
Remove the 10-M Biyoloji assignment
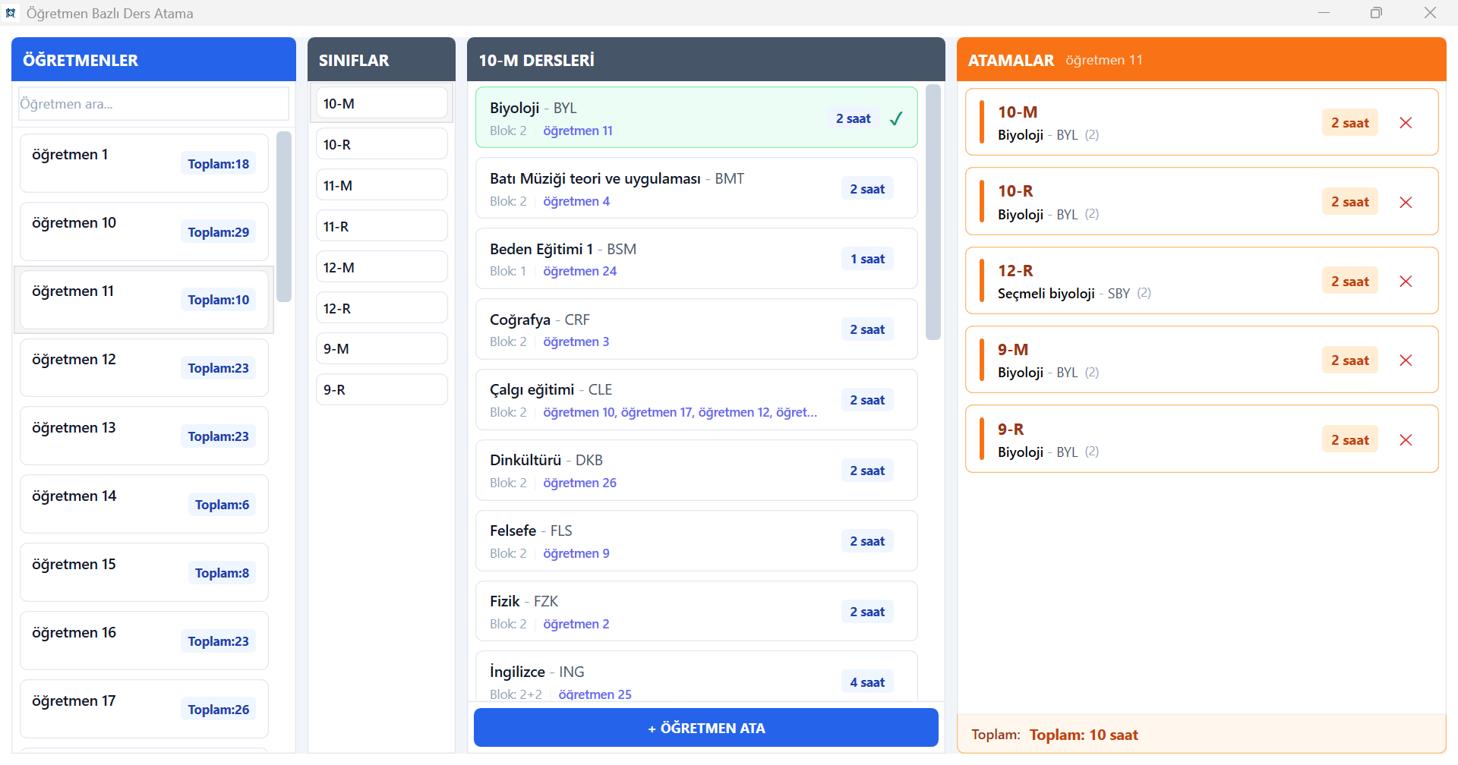point(1406,123)
